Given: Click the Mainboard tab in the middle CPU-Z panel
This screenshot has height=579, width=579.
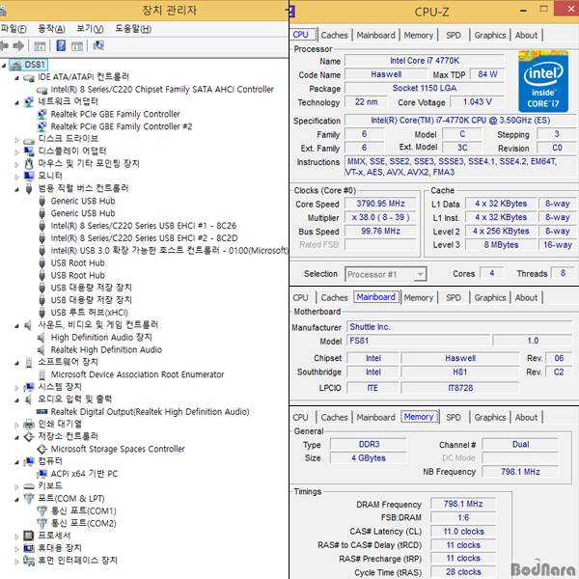Looking at the screenshot, I should 376,297.
